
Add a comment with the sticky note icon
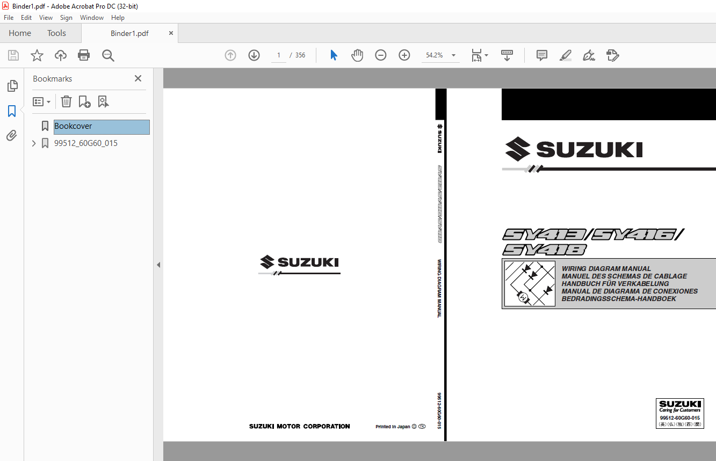(542, 55)
